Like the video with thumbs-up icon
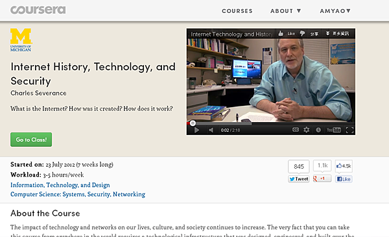The height and width of the screenshot is (237, 389). tap(281, 33)
